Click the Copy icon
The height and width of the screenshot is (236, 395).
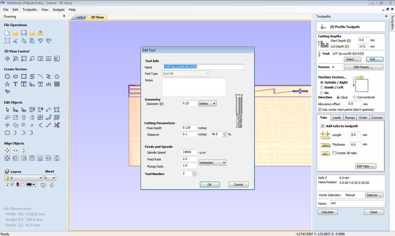point(24,40)
